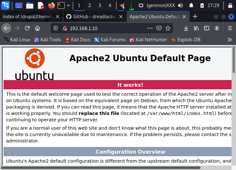Close the Index of /drupal/themes tab

pyautogui.click(x=58, y=17)
